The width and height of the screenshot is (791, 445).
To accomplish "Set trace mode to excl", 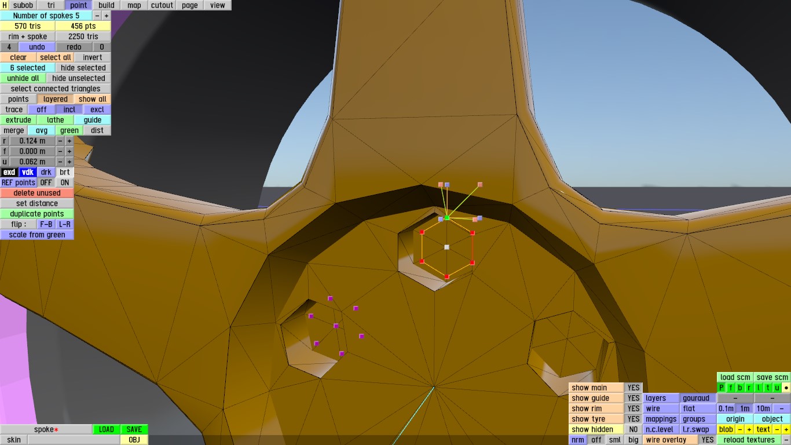I will [x=97, y=110].
